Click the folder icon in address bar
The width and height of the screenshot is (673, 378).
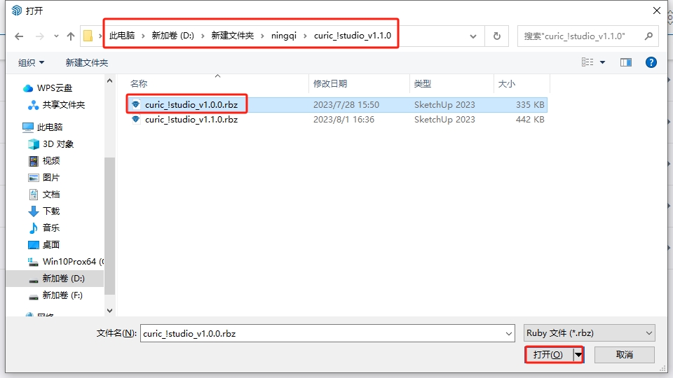coord(88,36)
